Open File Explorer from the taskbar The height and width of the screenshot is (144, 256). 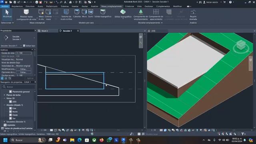pyautogui.click(x=72, y=140)
